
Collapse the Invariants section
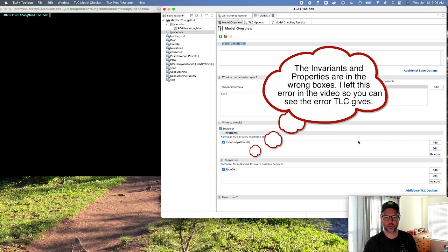[222, 133]
